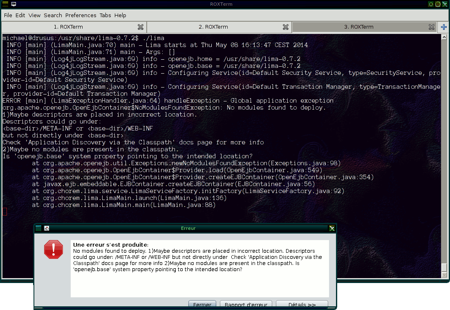This screenshot has width=450, height=310.
Task: Click the 'EJBContainer.java:56' stack trace line
Action: pos(173,184)
